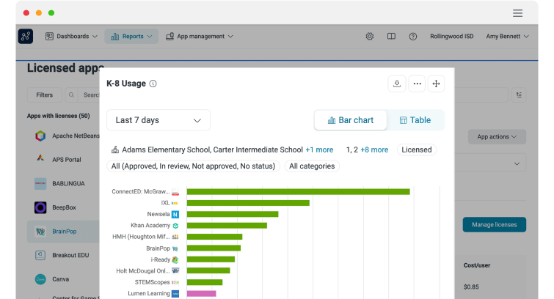Viewport: 554px width, 299px height.
Task: Select APS Portal in the apps list
Action: click(64, 160)
